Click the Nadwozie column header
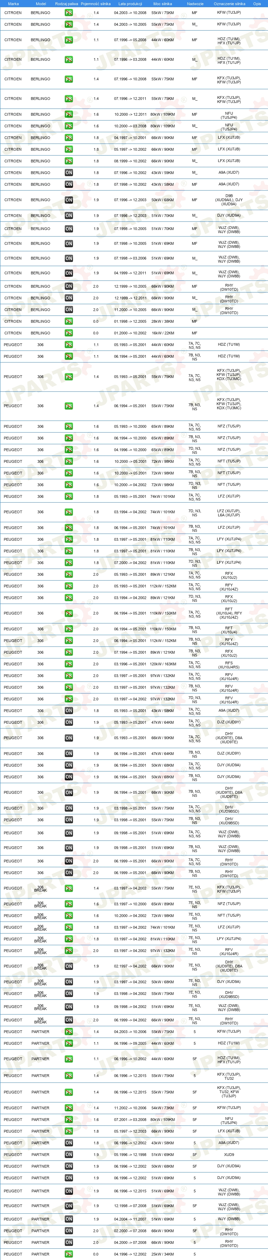The image size is (268, 1260). [x=195, y=3]
